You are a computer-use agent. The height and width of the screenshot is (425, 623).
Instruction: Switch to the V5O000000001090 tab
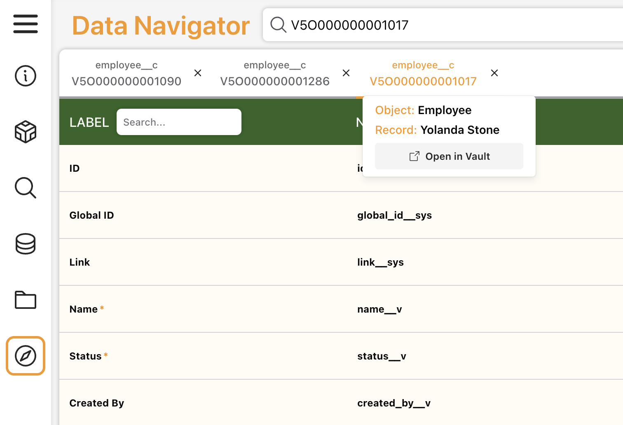click(x=126, y=73)
